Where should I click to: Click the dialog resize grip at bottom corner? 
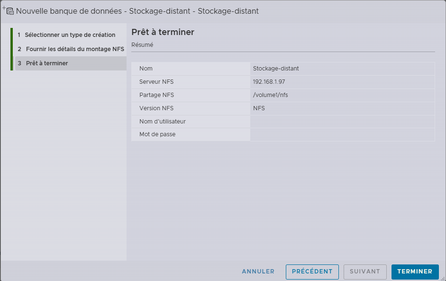443,279
